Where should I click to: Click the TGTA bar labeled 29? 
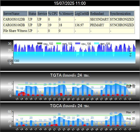coord(45,91)
